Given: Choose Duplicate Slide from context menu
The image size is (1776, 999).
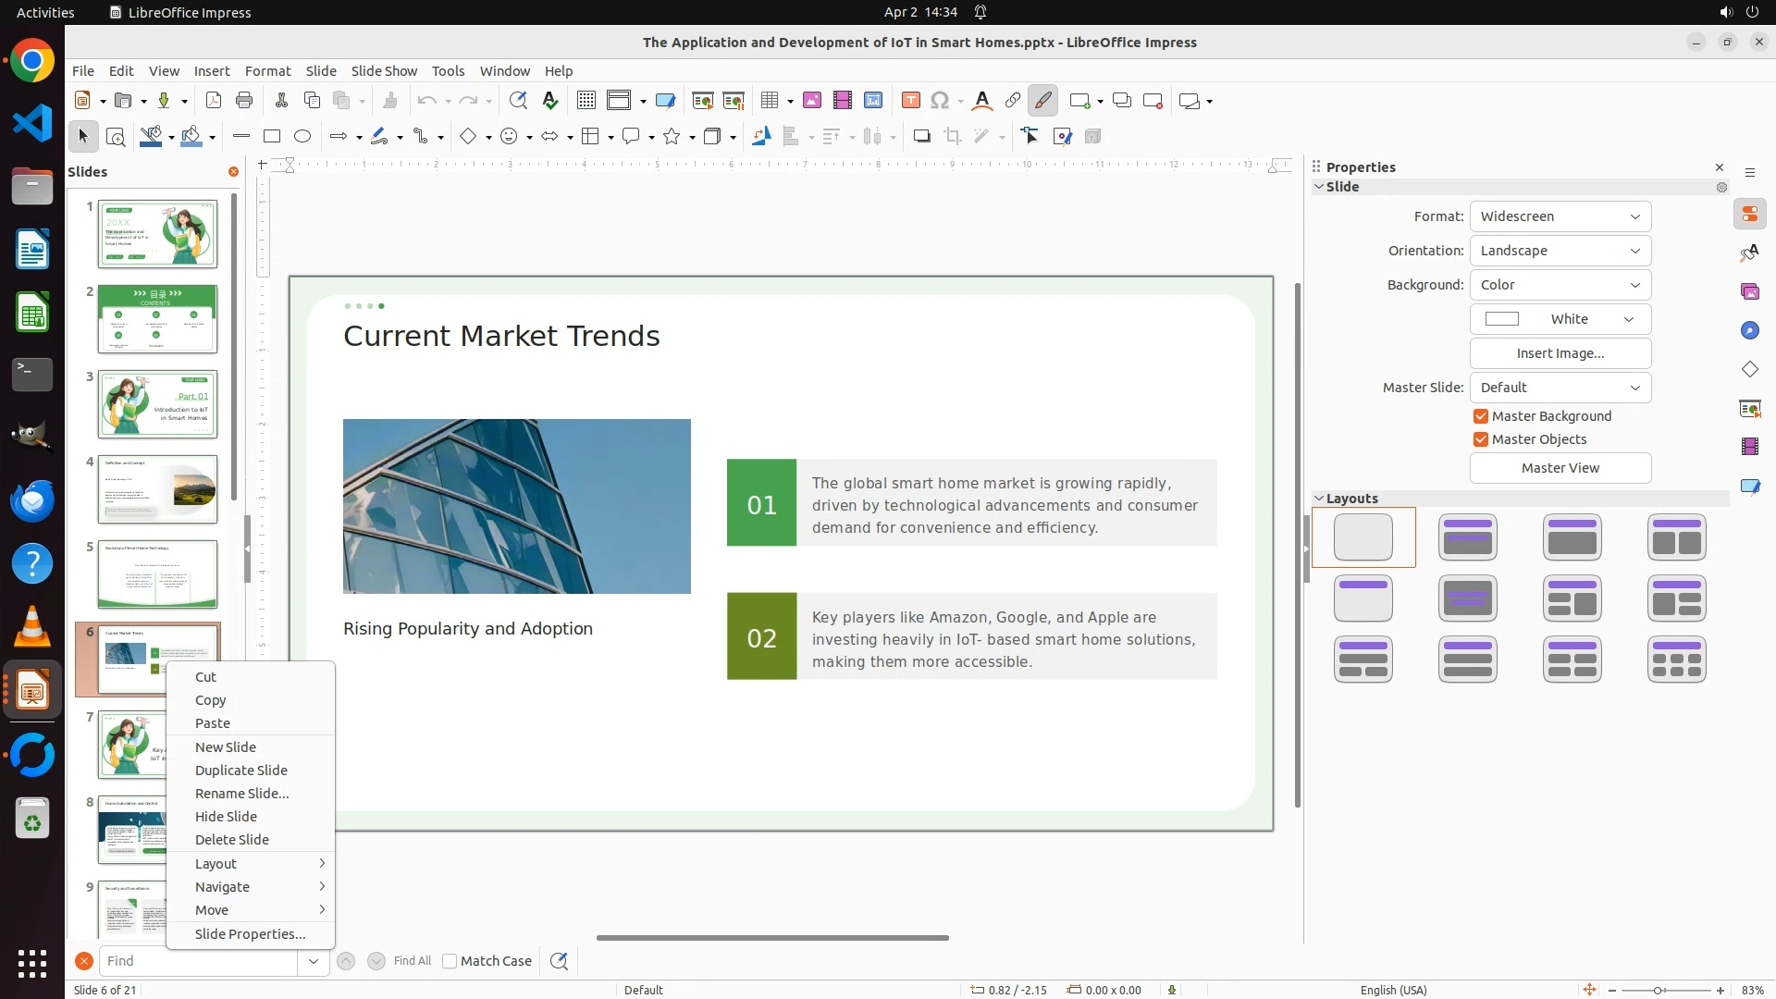Looking at the screenshot, I should pos(240,771).
